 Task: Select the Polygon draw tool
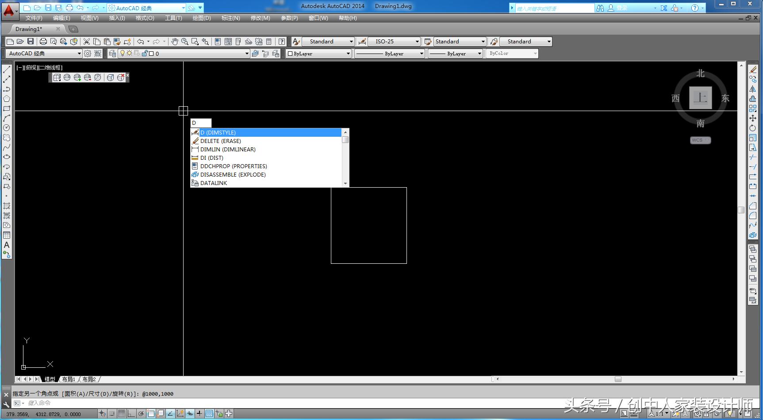7,99
